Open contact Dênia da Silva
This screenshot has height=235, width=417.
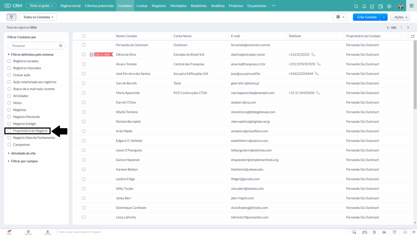coord(126,54)
